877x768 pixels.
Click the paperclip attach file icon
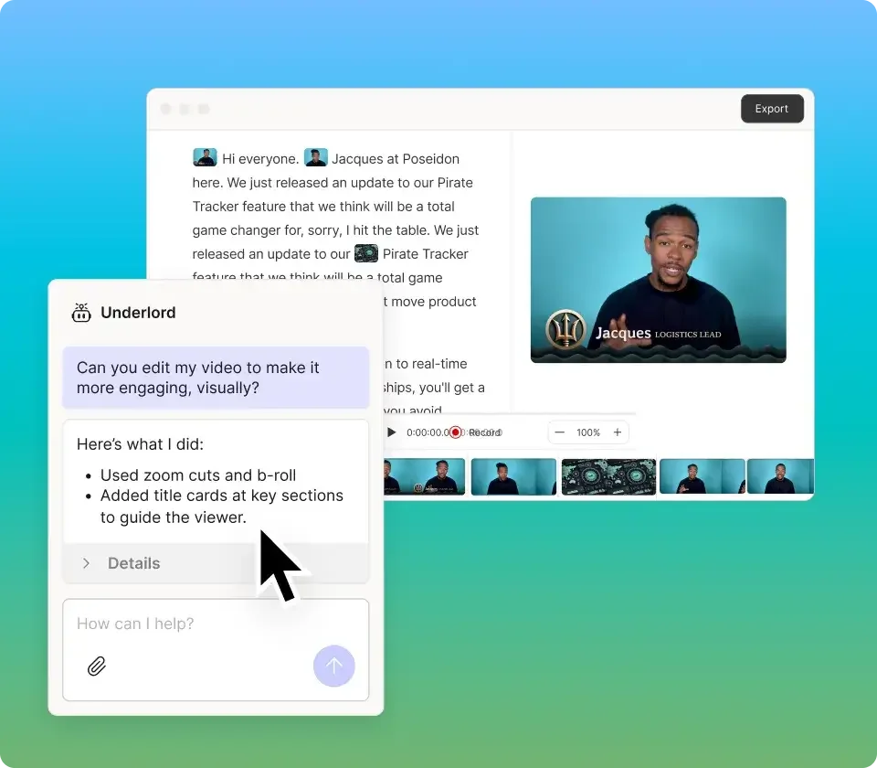(96, 667)
